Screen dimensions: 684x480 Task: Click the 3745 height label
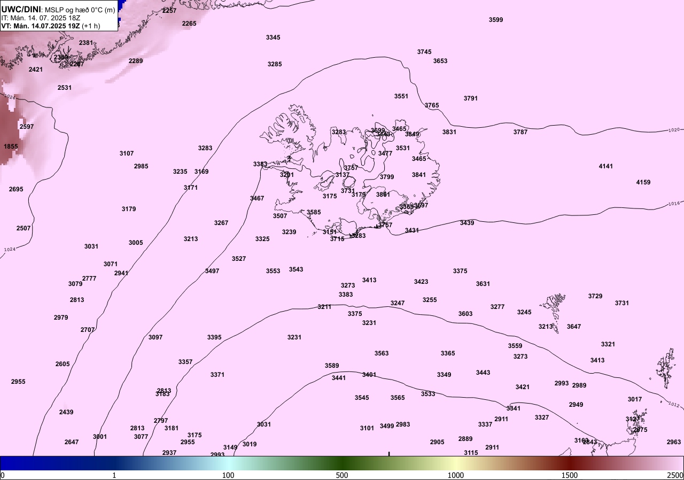tap(424, 52)
